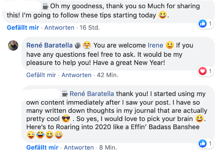Click the René Baratella mention in last comment
220x155 pixels.
[92, 94]
